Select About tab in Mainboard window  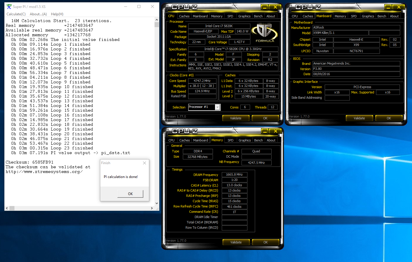[x=394, y=16]
